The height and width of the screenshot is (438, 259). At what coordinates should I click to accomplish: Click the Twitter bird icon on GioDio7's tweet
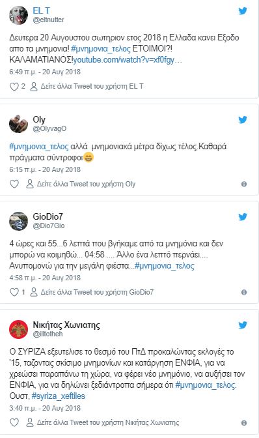click(x=243, y=217)
